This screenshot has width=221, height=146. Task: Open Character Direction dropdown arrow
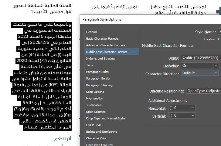216,73
